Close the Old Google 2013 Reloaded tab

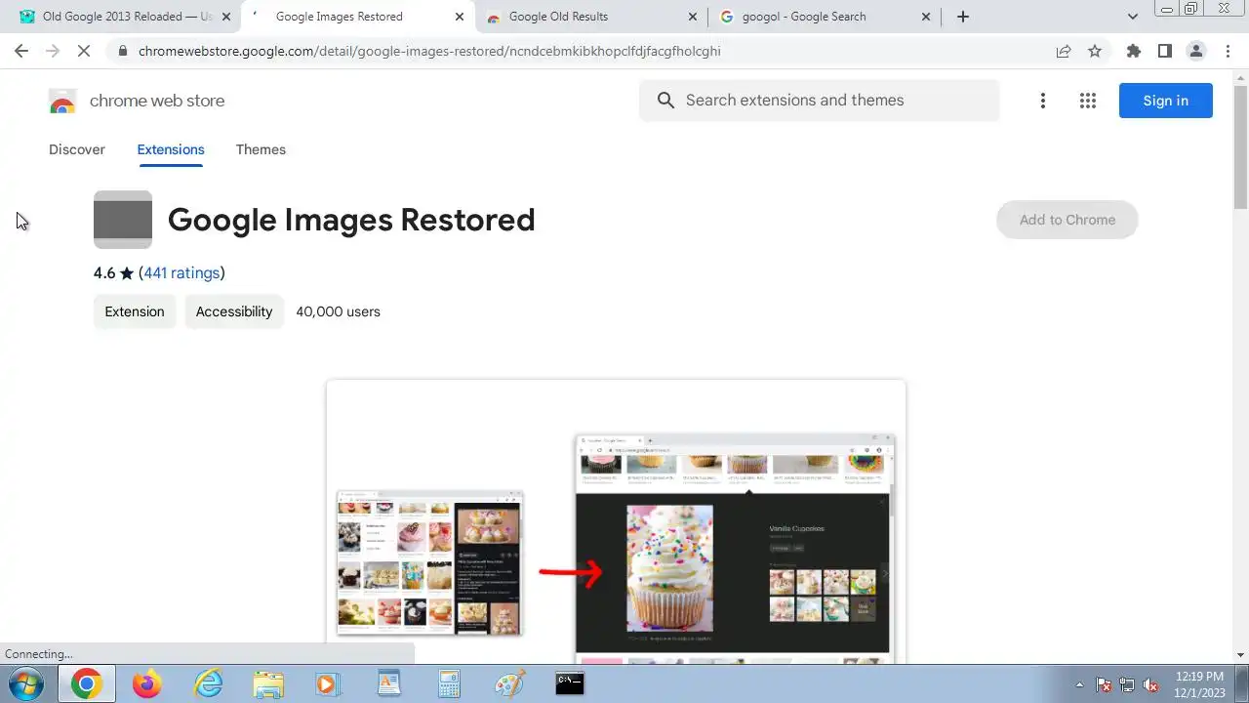pos(226,17)
